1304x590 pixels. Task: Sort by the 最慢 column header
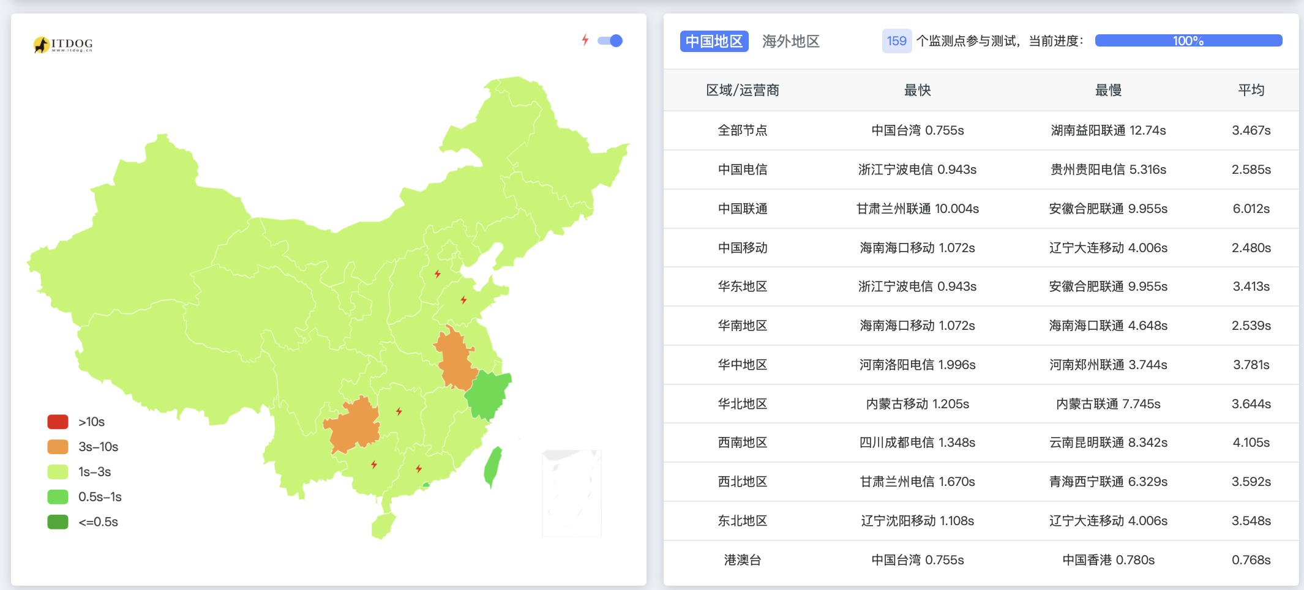[x=1108, y=90]
